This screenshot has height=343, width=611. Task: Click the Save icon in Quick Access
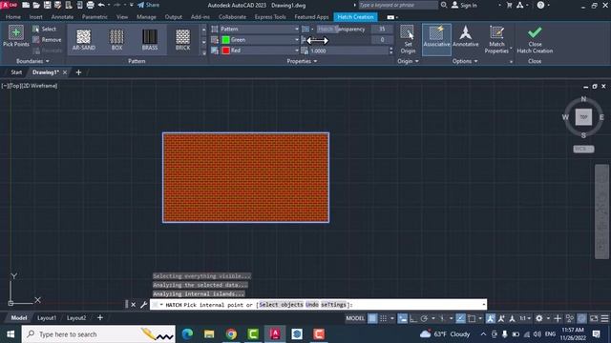pyautogui.click(x=47, y=5)
